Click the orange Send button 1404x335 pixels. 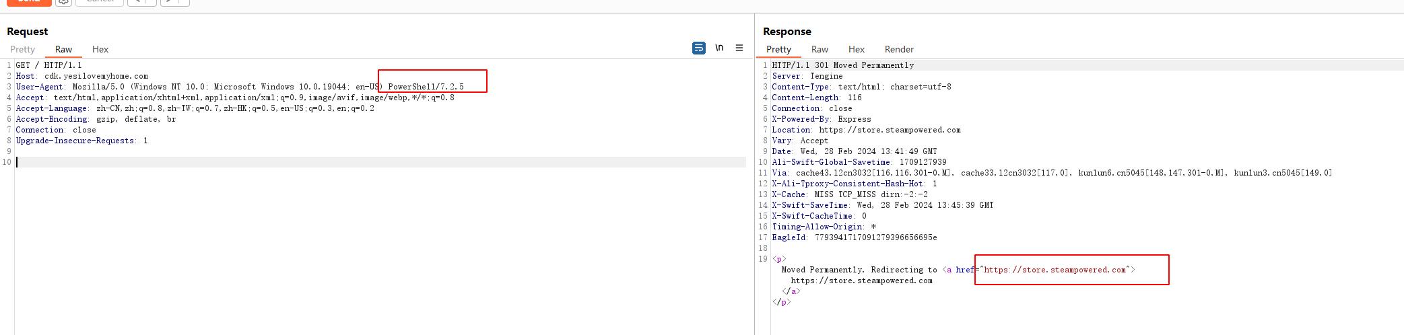point(29,2)
